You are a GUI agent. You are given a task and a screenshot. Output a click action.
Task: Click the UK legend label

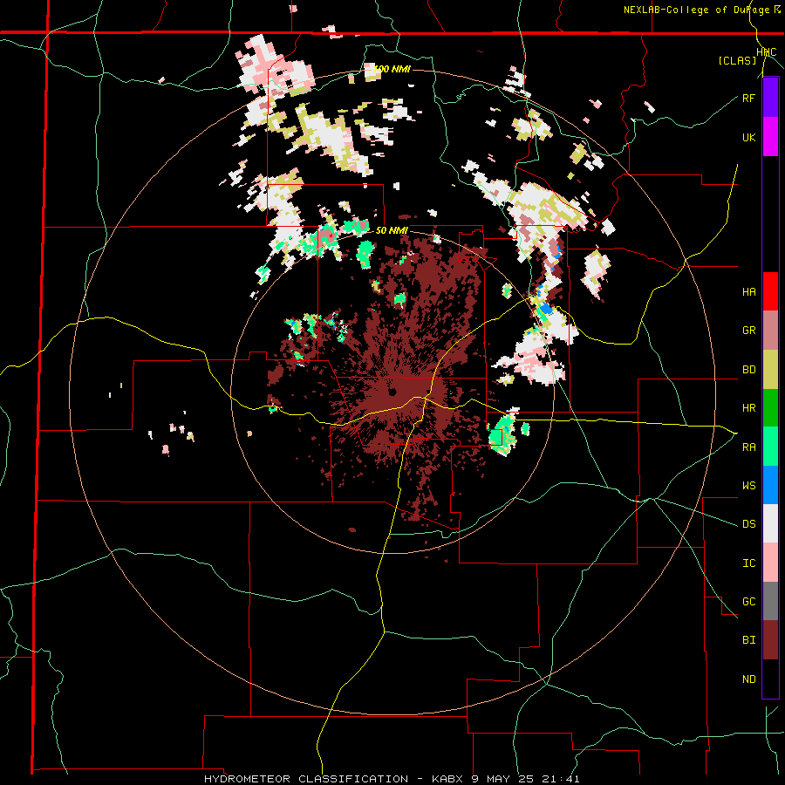click(748, 138)
